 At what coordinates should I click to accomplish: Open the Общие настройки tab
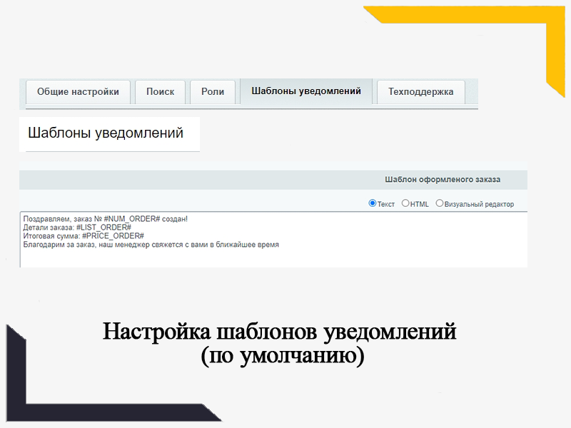click(78, 92)
